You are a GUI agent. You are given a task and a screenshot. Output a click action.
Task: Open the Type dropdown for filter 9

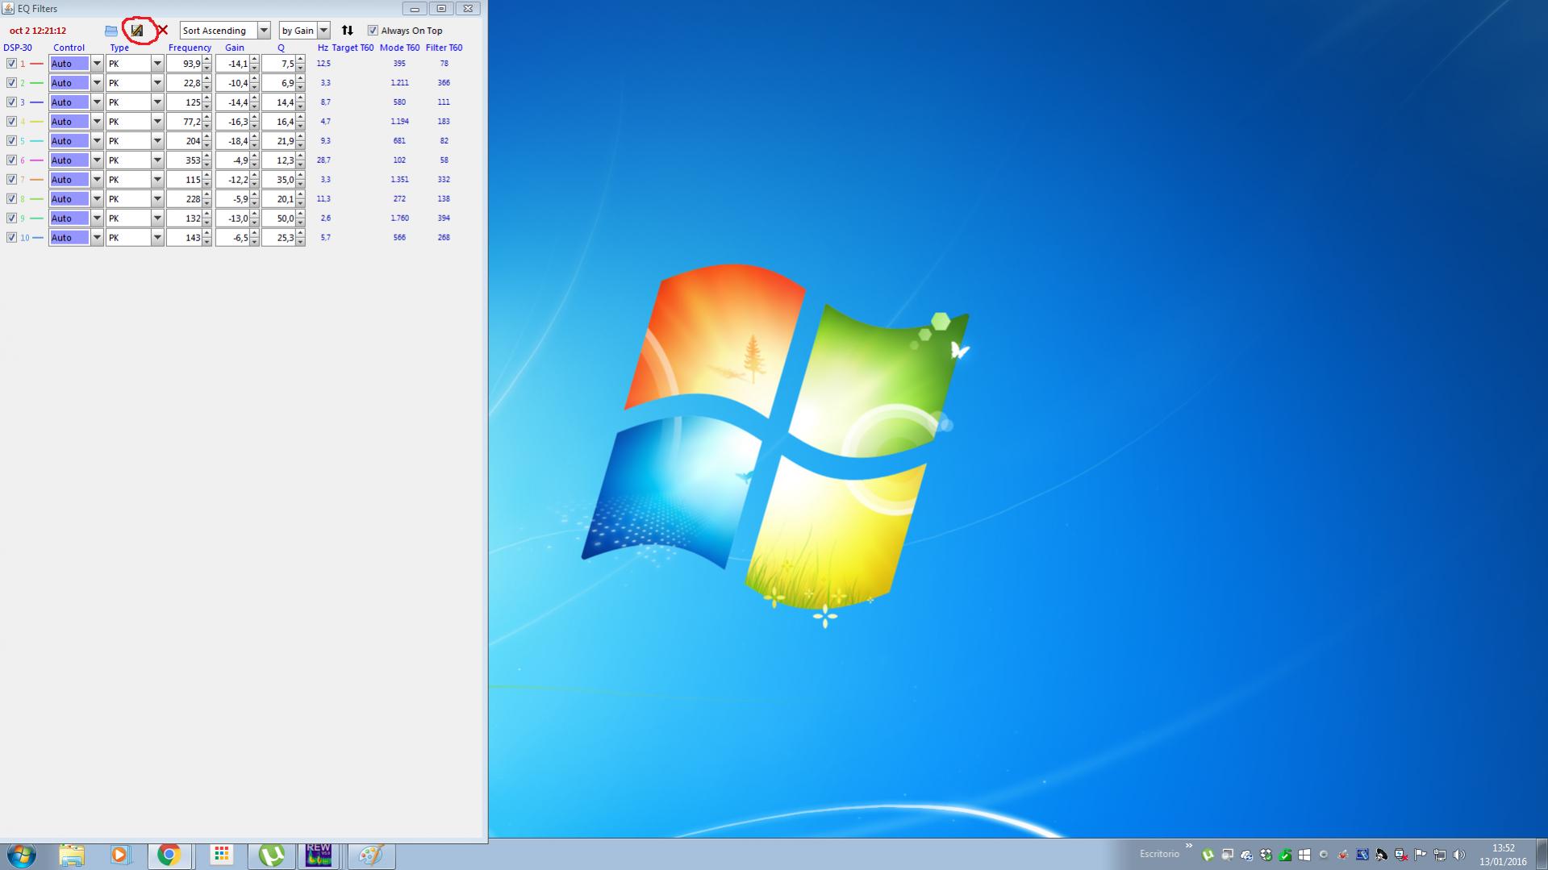point(135,219)
